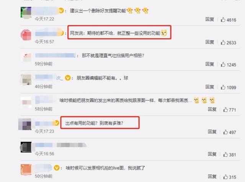Open the red round avatar profile
245x182 pixels.
point(26,35)
